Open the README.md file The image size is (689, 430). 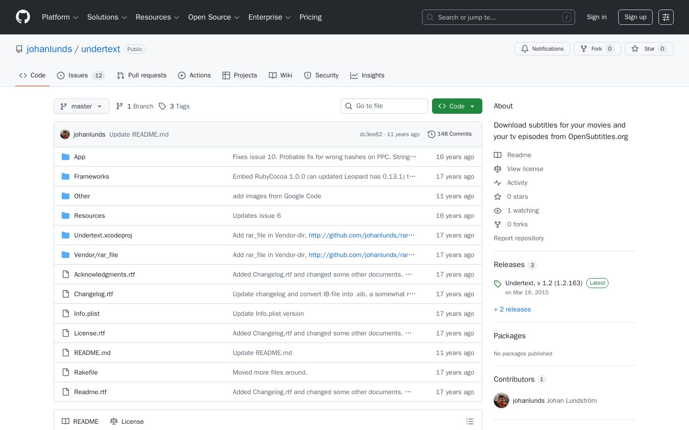[x=92, y=353]
